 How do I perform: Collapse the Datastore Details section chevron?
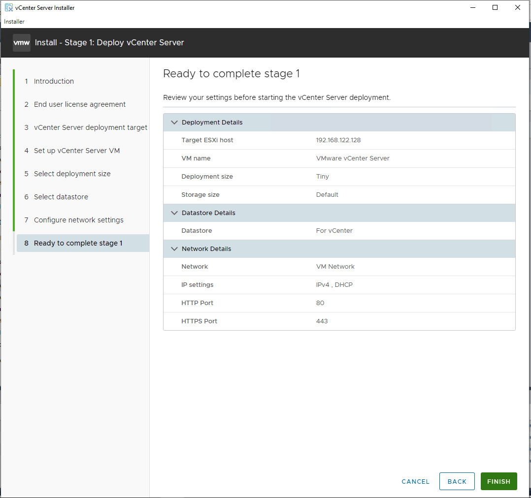click(x=174, y=213)
